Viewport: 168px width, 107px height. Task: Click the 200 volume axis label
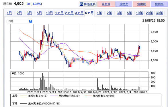click(x=153, y=82)
